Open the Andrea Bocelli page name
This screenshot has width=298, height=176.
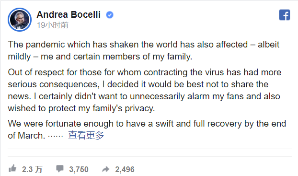tap(69, 15)
